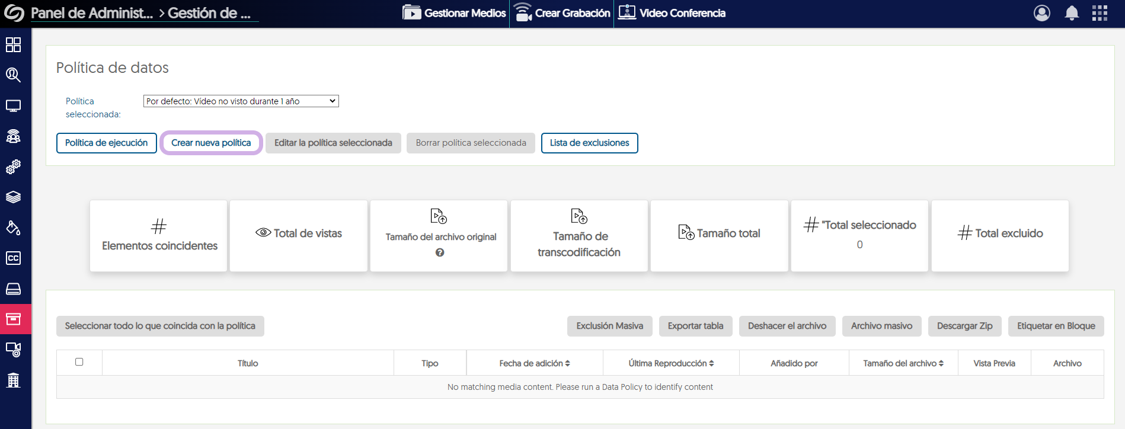This screenshot has height=429, width=1125.
Task: Open Gestionar Medios in top menu
Action: point(454,13)
